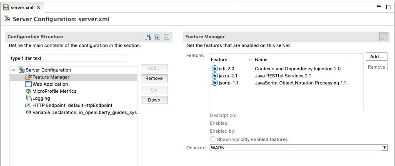Image resolution: width=395 pixels, height=166 pixels.
Task: Click the Logging node icon
Action: [29, 98]
